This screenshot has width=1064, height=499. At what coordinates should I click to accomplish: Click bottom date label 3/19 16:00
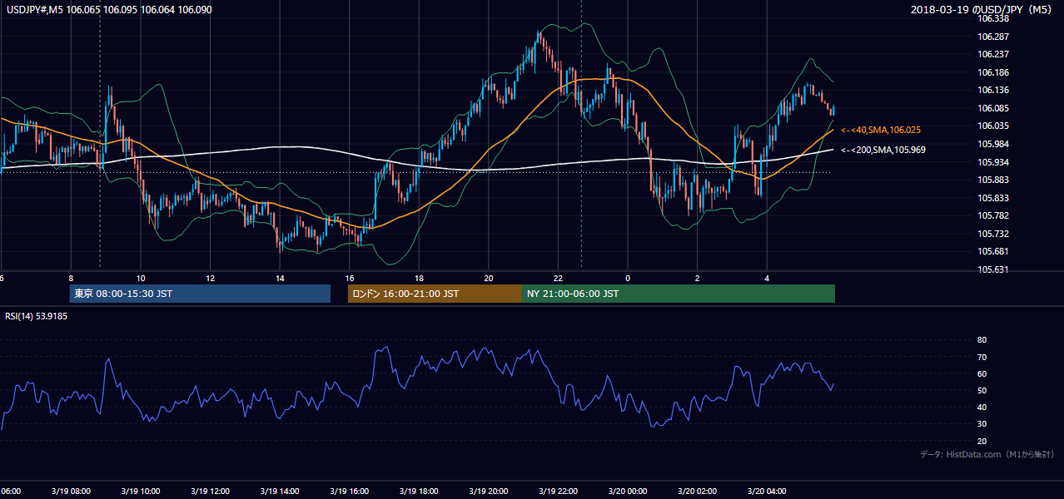point(350,492)
